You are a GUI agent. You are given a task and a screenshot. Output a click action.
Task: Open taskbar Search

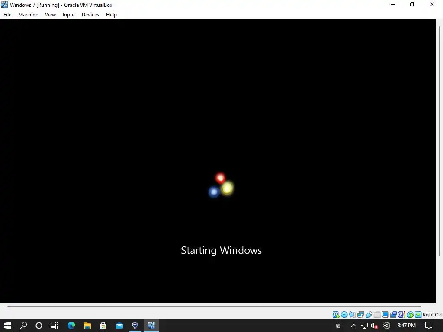(x=23, y=326)
